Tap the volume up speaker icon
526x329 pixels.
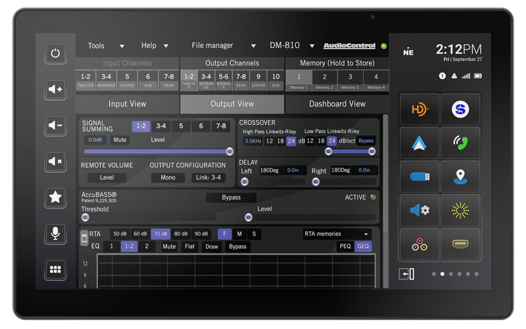[x=55, y=89]
